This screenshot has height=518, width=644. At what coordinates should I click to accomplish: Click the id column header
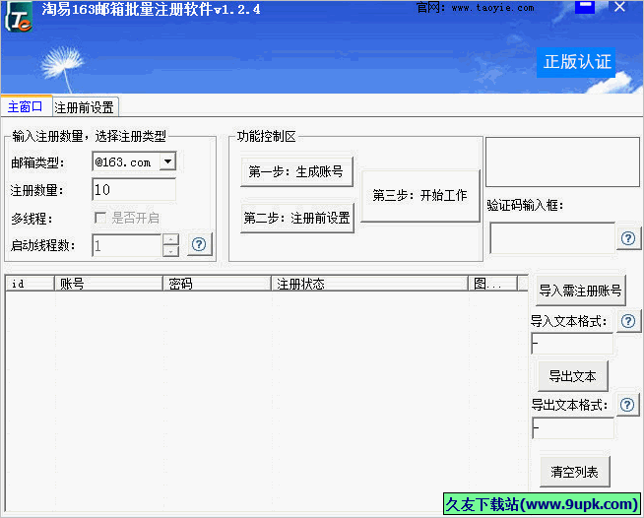(x=30, y=284)
